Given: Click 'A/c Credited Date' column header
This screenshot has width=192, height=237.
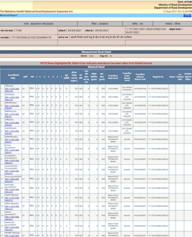Looking at the screenshot, I should (x=180, y=77).
